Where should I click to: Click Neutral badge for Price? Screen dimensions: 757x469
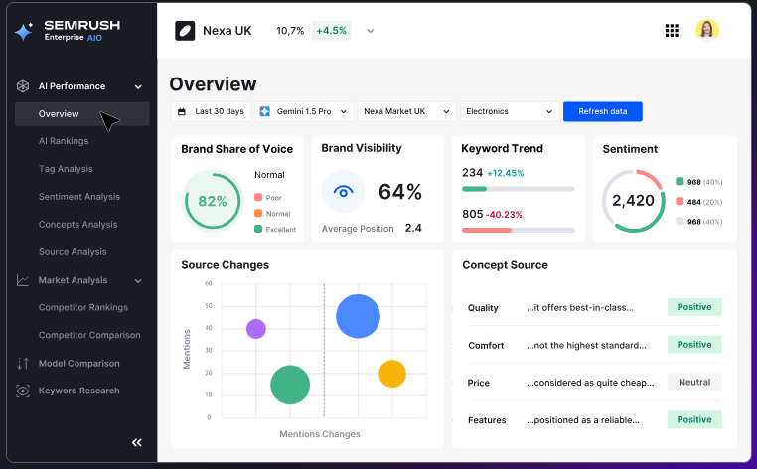pos(694,383)
